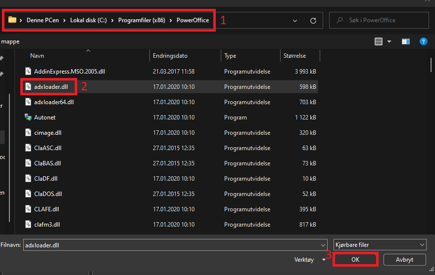The image size is (435, 275).
Task: Click the ClaBAS.dll file icon
Action: [x=28, y=163]
